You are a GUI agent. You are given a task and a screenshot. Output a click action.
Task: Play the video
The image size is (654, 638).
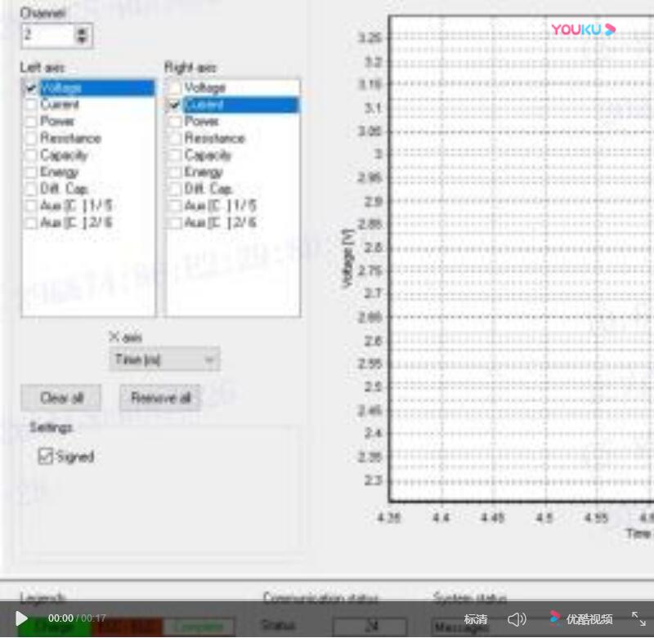21,619
